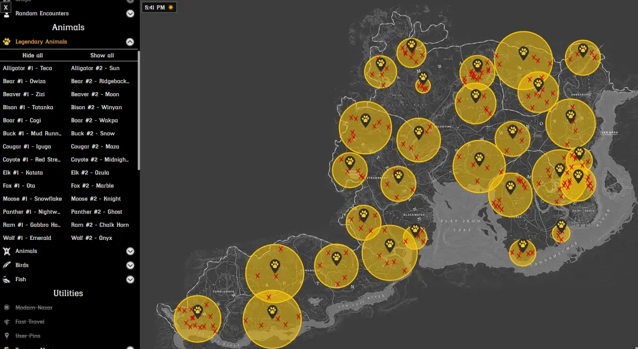Select paw marker between Tumbleweed and Armadillo labels
The image size is (638, 349).
tap(275, 266)
